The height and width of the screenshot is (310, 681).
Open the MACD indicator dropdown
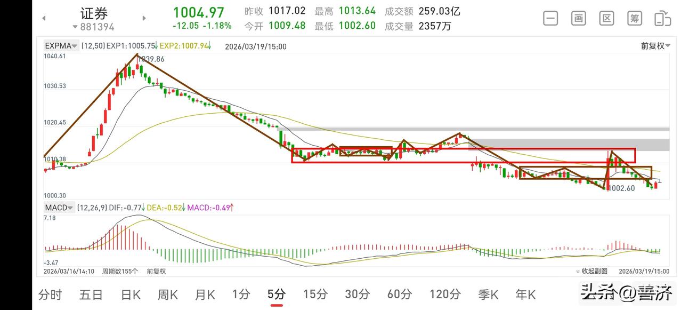(x=59, y=208)
